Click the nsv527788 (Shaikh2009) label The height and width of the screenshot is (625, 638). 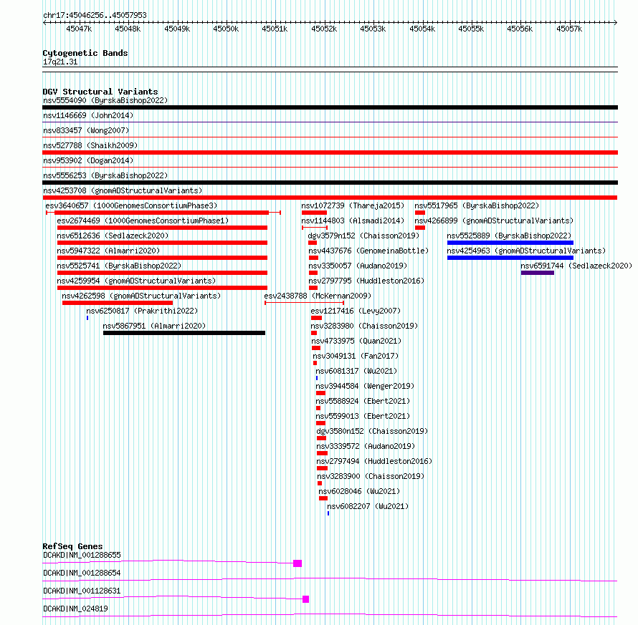pyautogui.click(x=90, y=145)
